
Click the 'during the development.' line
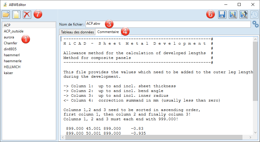[x=92, y=77]
